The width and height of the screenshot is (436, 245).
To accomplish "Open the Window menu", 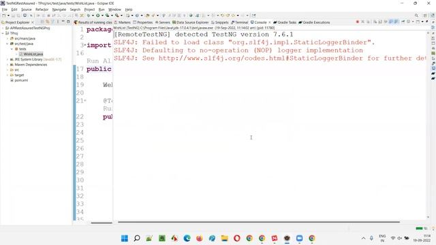I will pos(114,10).
